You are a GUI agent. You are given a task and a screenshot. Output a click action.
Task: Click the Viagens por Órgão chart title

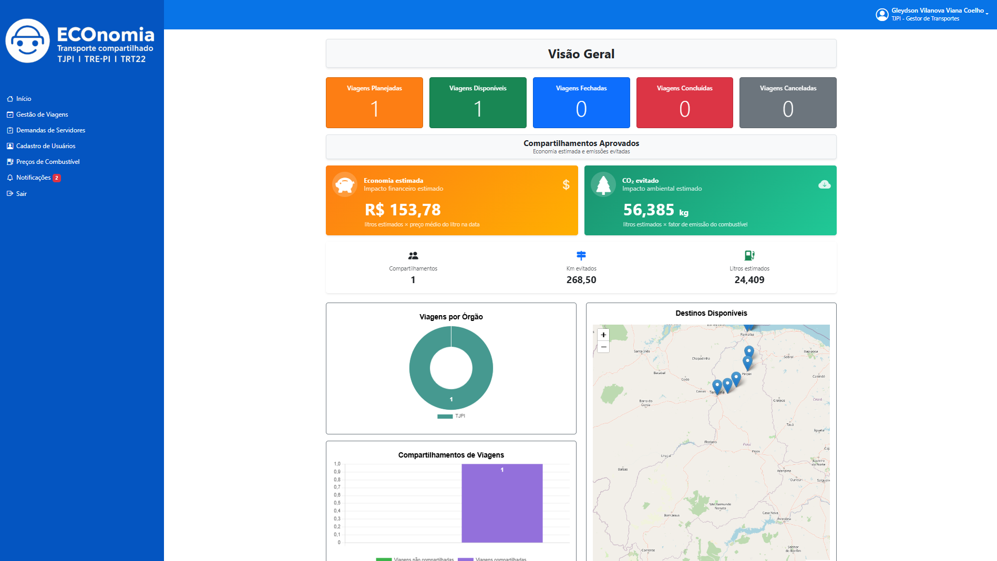click(451, 317)
